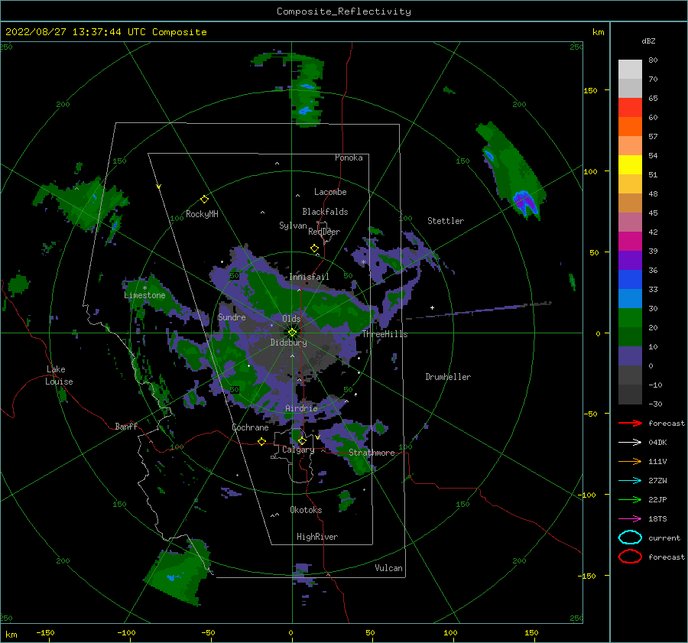Click the -30 value on dBZ scale
The height and width of the screenshot is (643, 688).
(655, 404)
